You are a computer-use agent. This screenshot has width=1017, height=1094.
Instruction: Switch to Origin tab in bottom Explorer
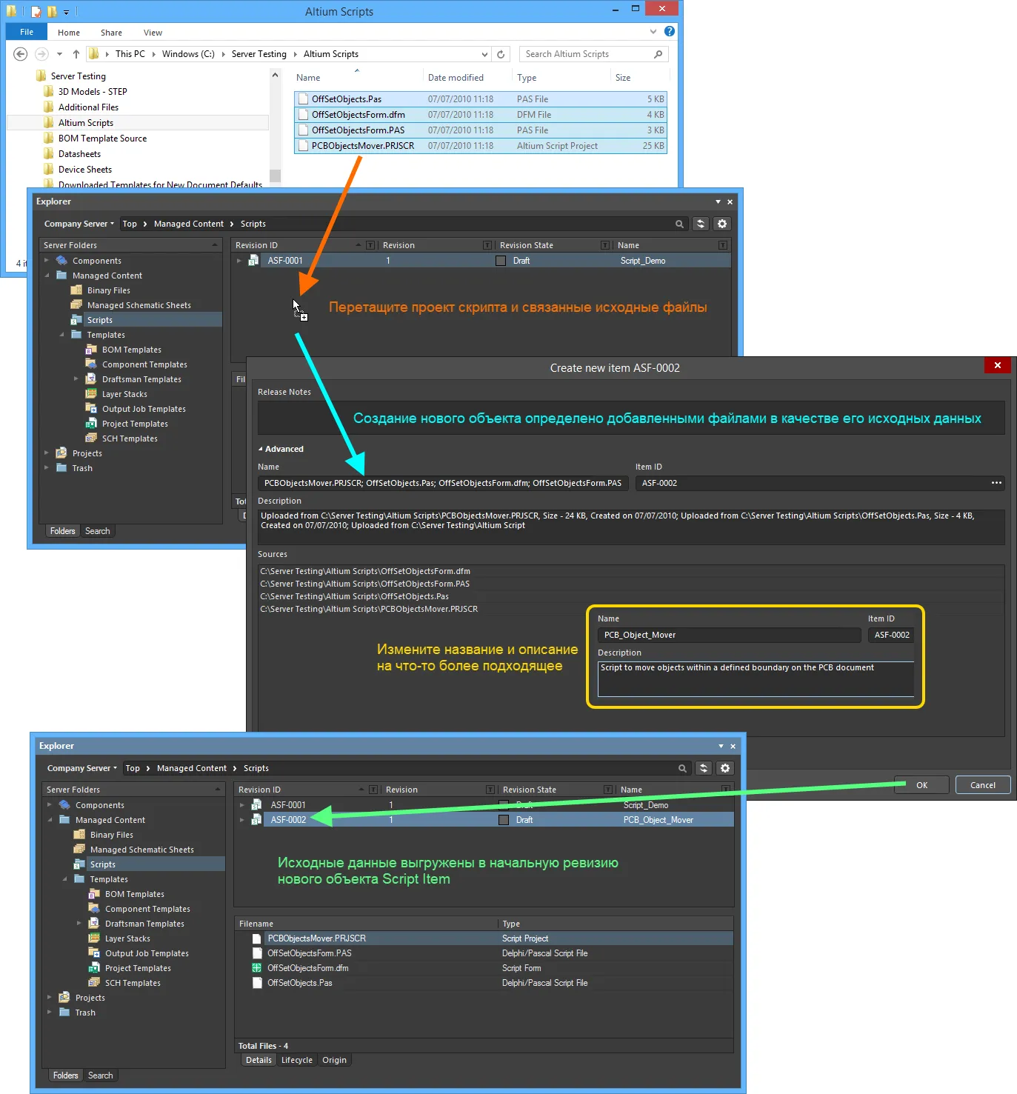tap(334, 1060)
